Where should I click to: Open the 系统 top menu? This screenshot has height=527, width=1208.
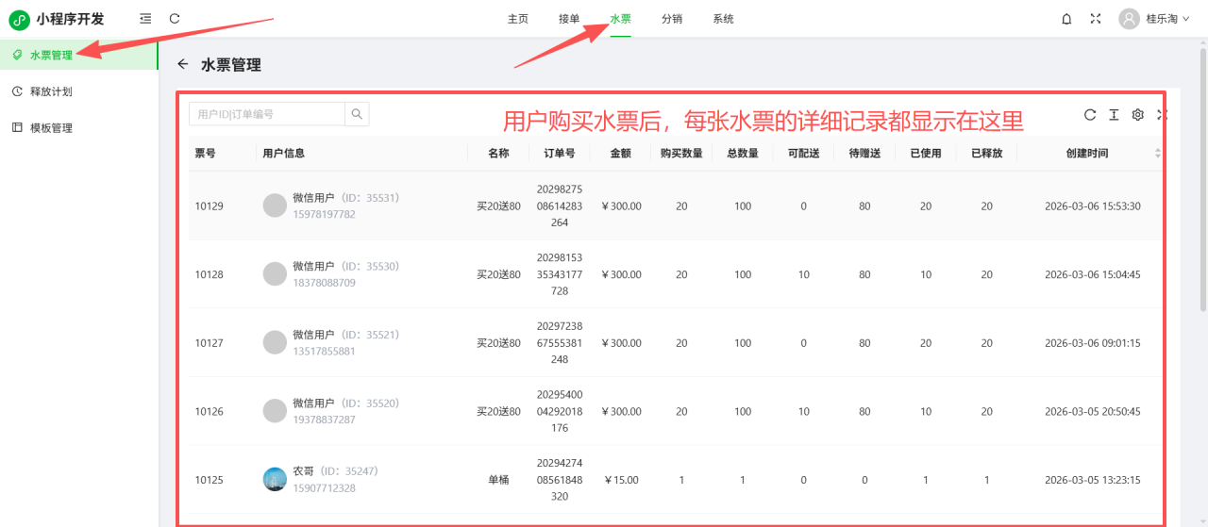click(x=723, y=19)
